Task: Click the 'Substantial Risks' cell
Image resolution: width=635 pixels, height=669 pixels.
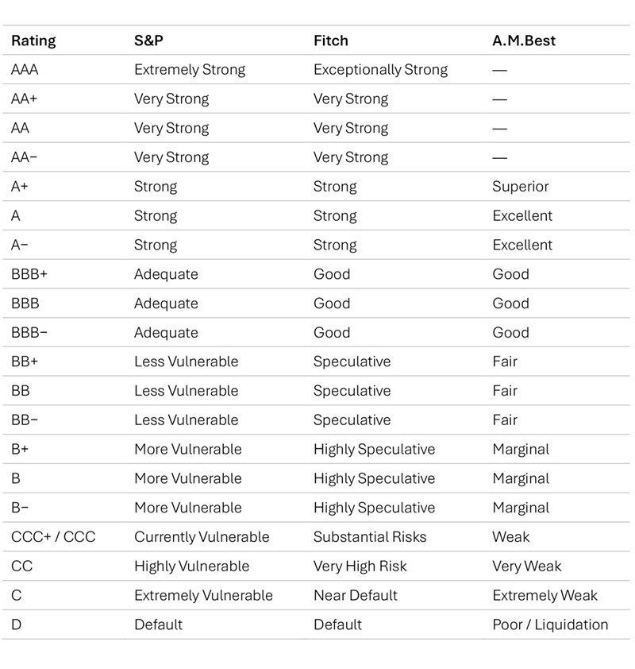Action: tap(370, 537)
